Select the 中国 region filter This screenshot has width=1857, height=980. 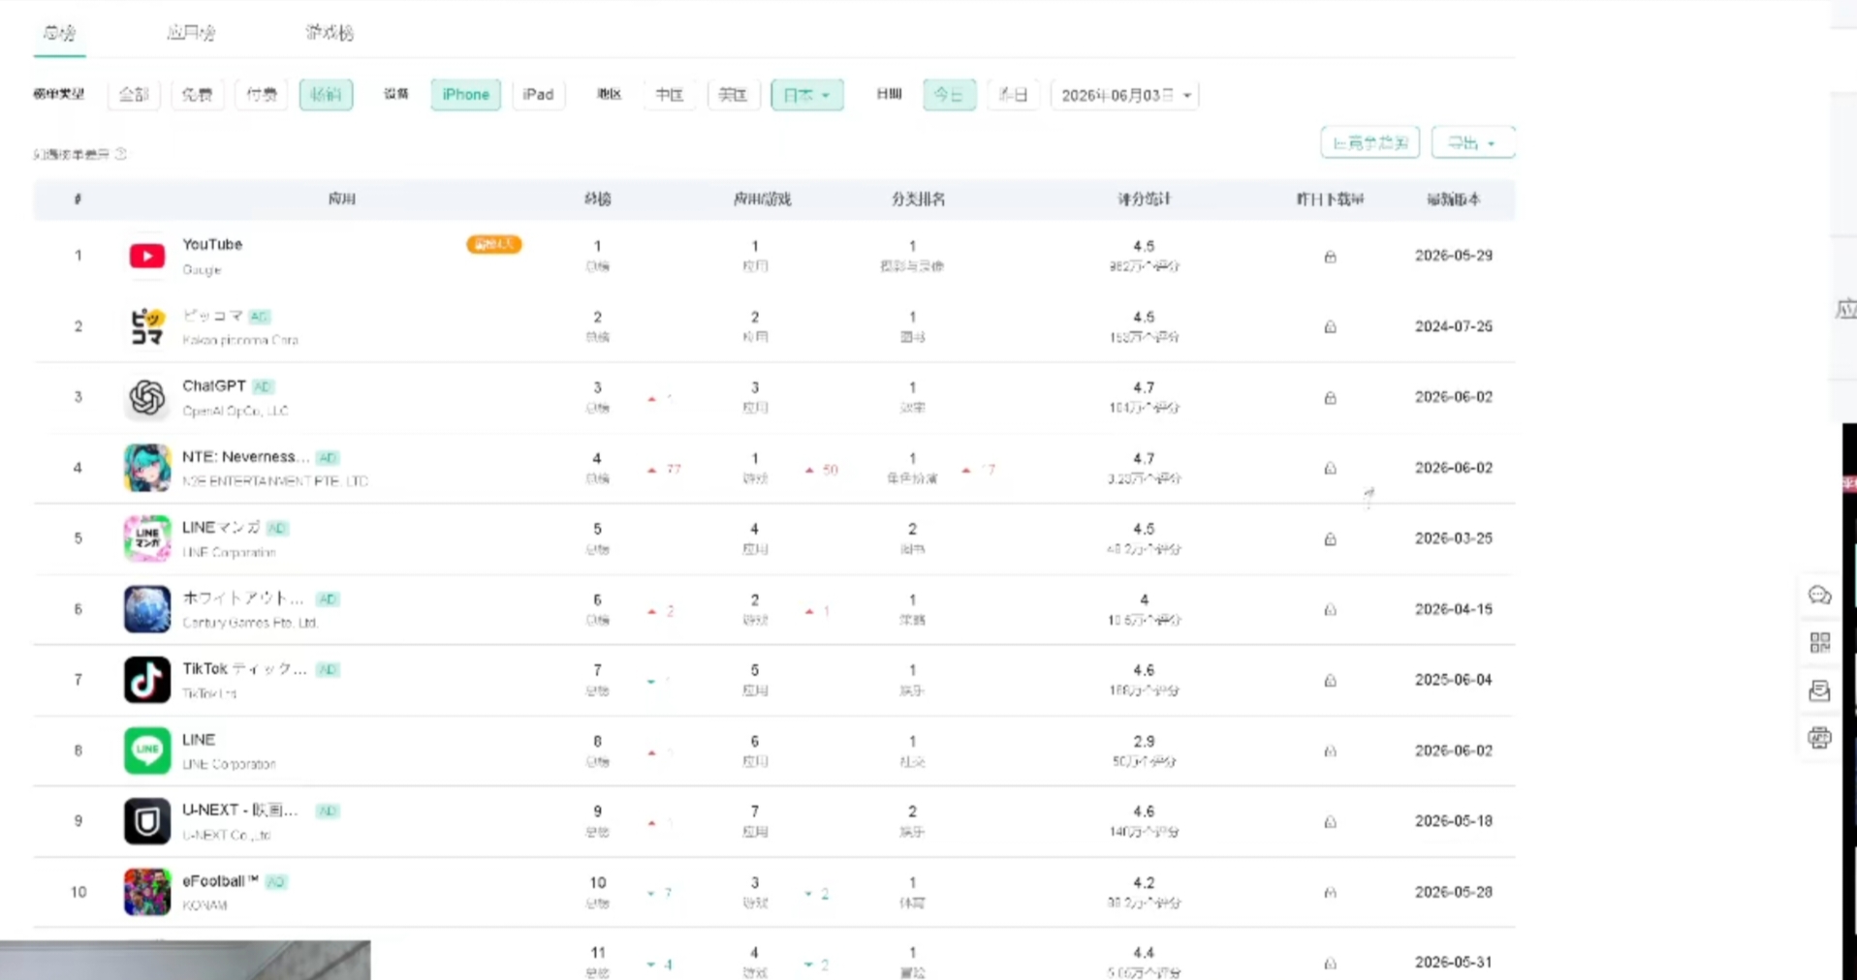[670, 95]
